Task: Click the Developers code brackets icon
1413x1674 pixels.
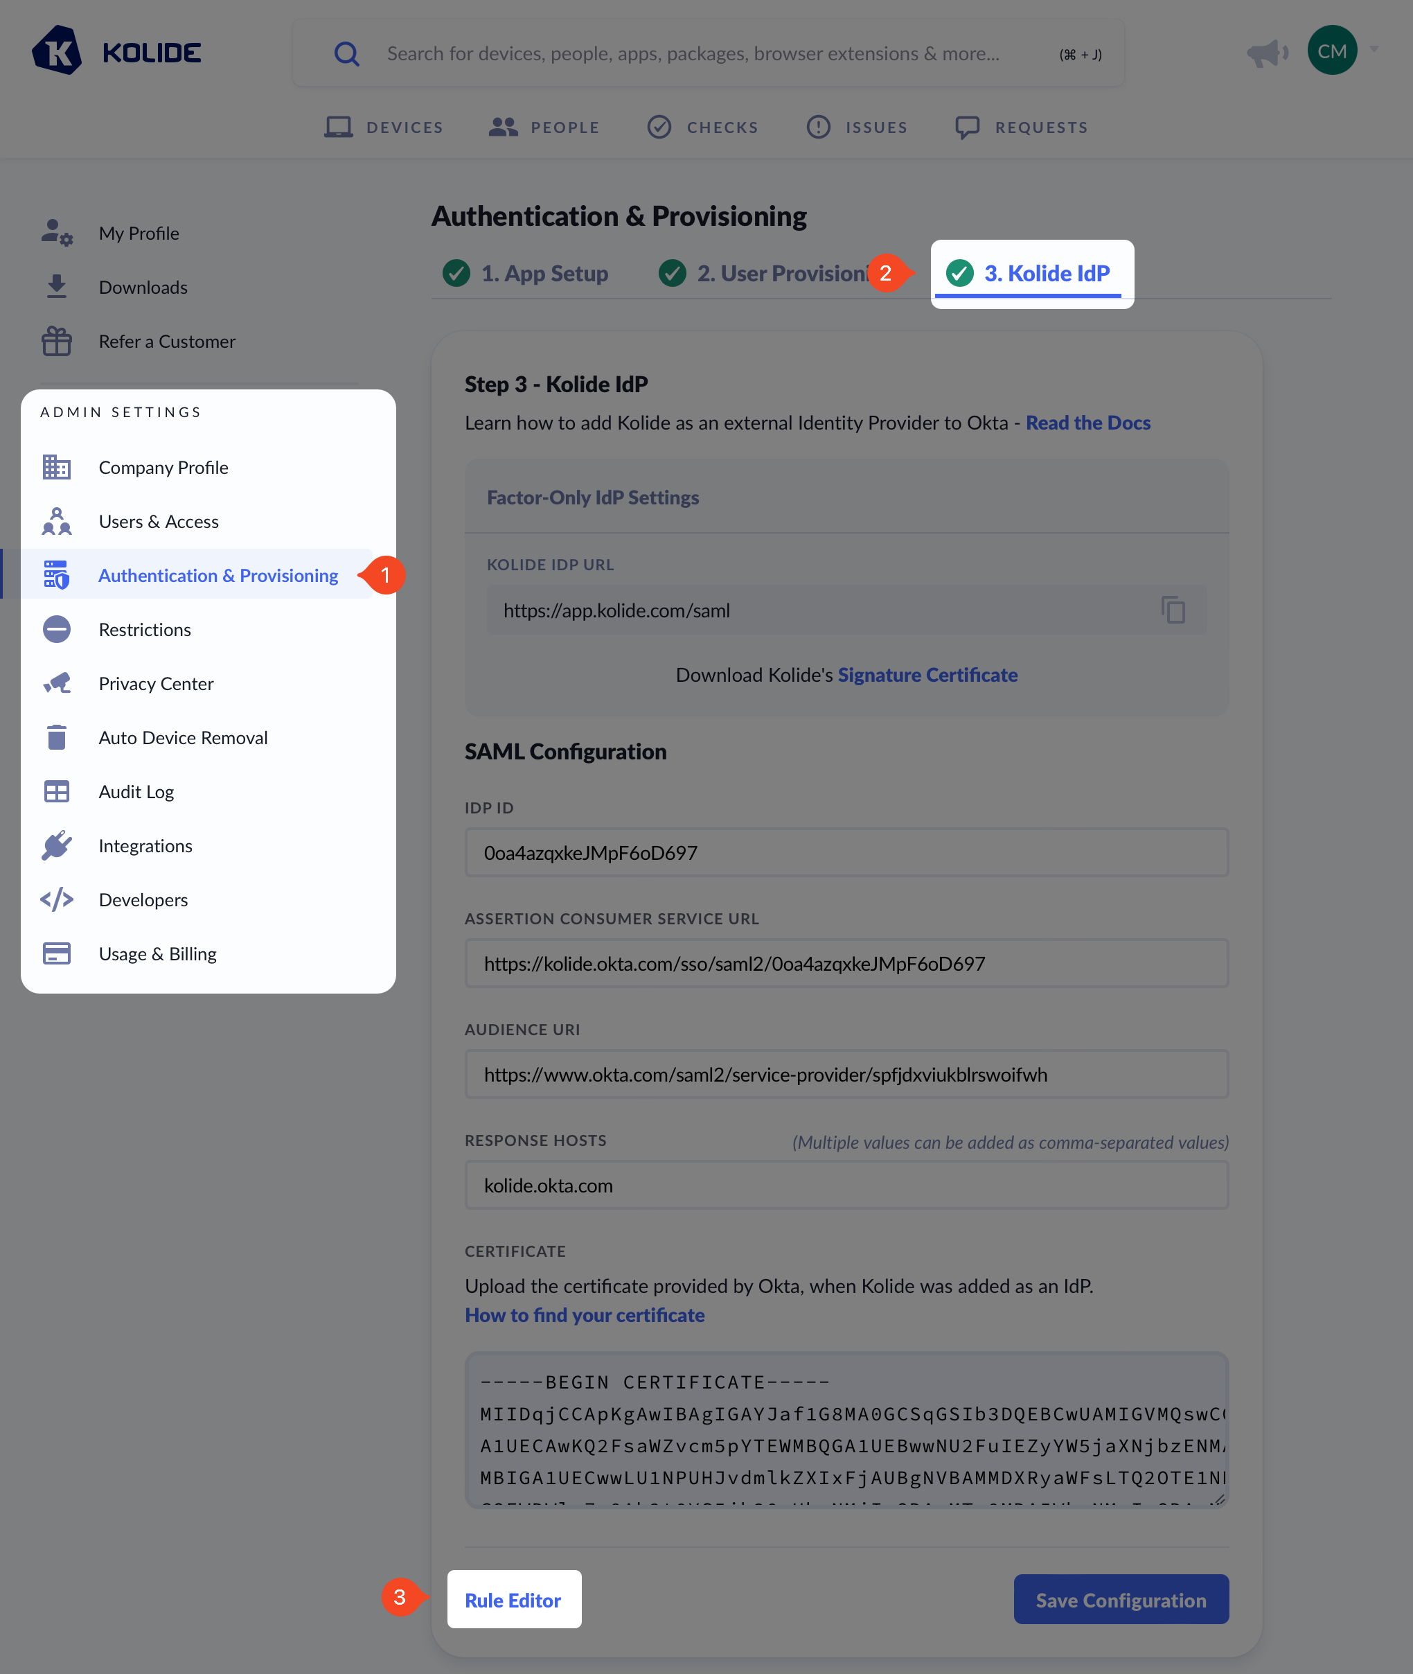Action: [x=57, y=900]
